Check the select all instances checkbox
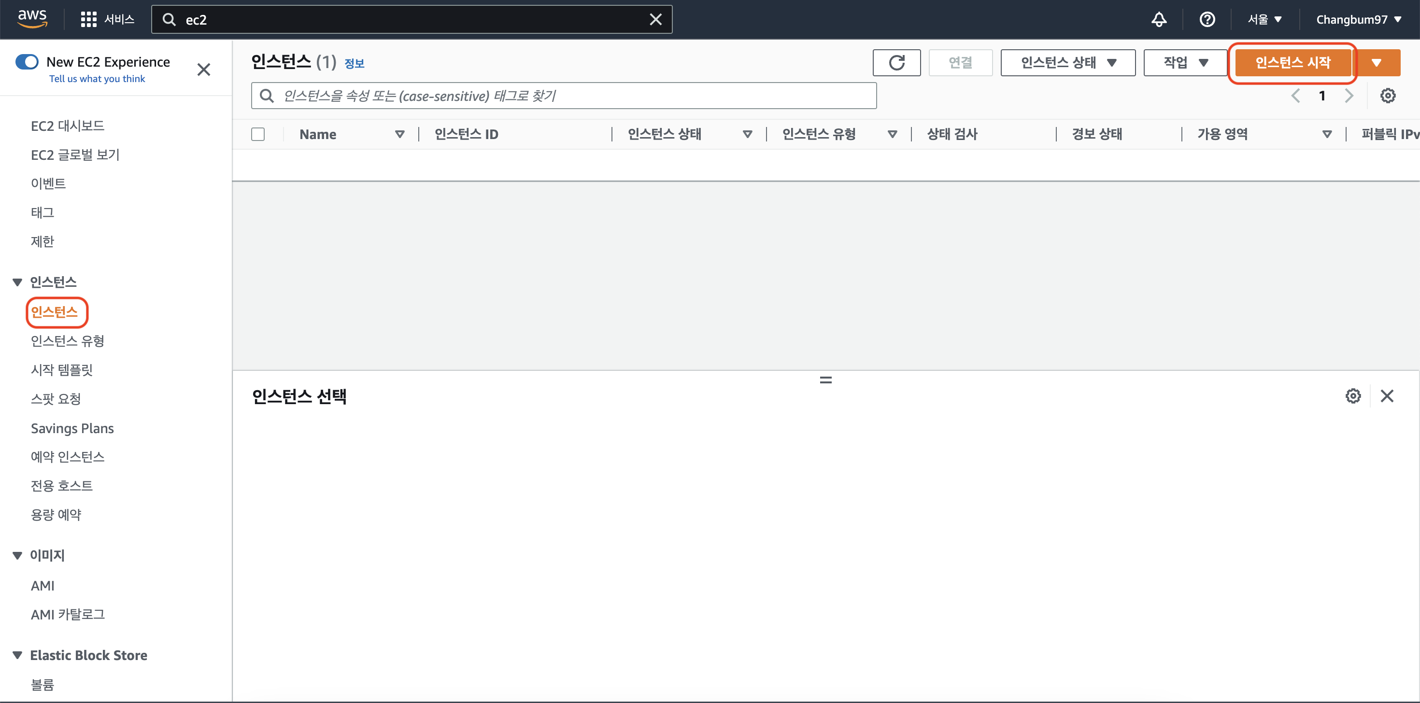 coord(258,134)
